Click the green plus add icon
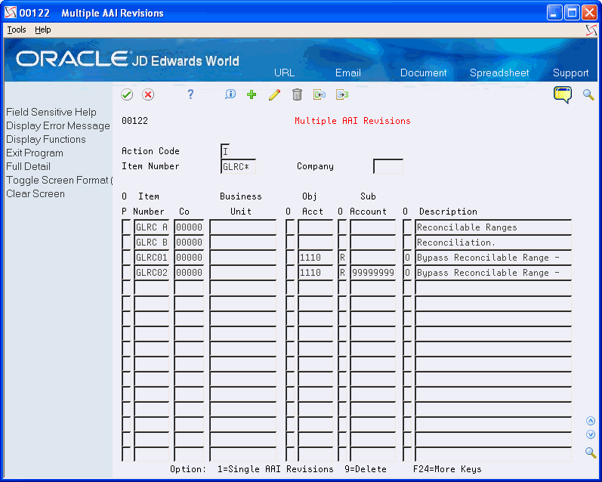This screenshot has width=602, height=482. [x=252, y=94]
